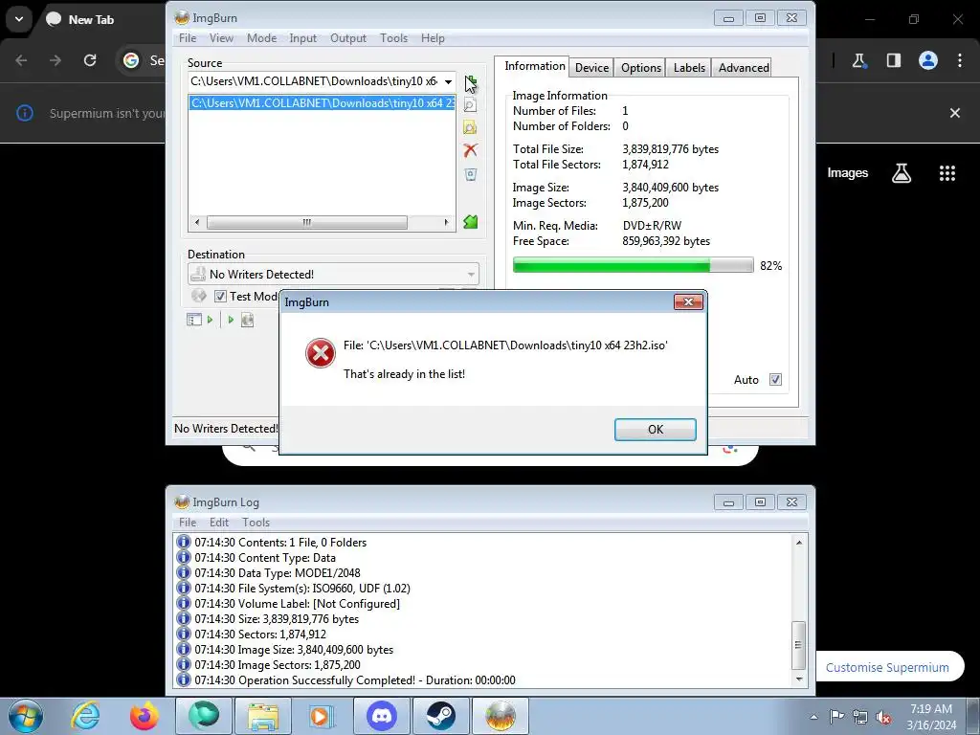Screen dimensions: 980x735
Task: Click the Supermium labs flask toolbar icon
Action: coord(858,60)
